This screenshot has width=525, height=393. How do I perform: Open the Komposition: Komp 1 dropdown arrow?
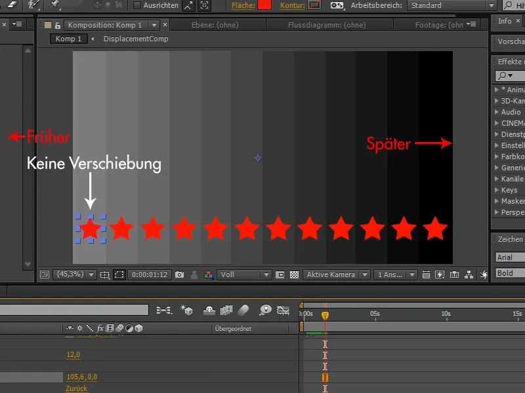(x=154, y=25)
